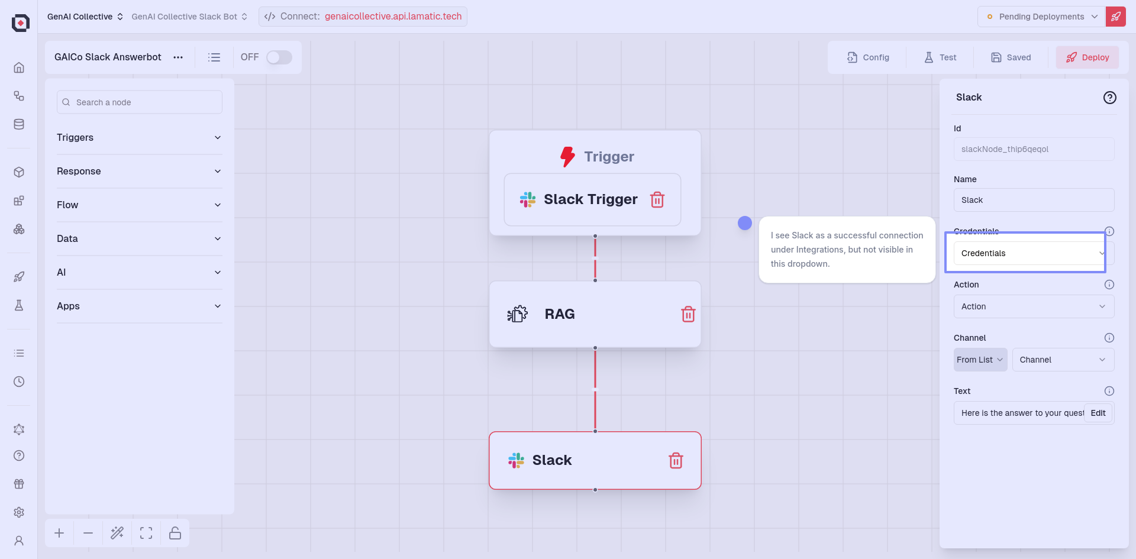Open the Slack panel help icon
Image resolution: width=1136 pixels, height=559 pixels.
[1109, 98]
